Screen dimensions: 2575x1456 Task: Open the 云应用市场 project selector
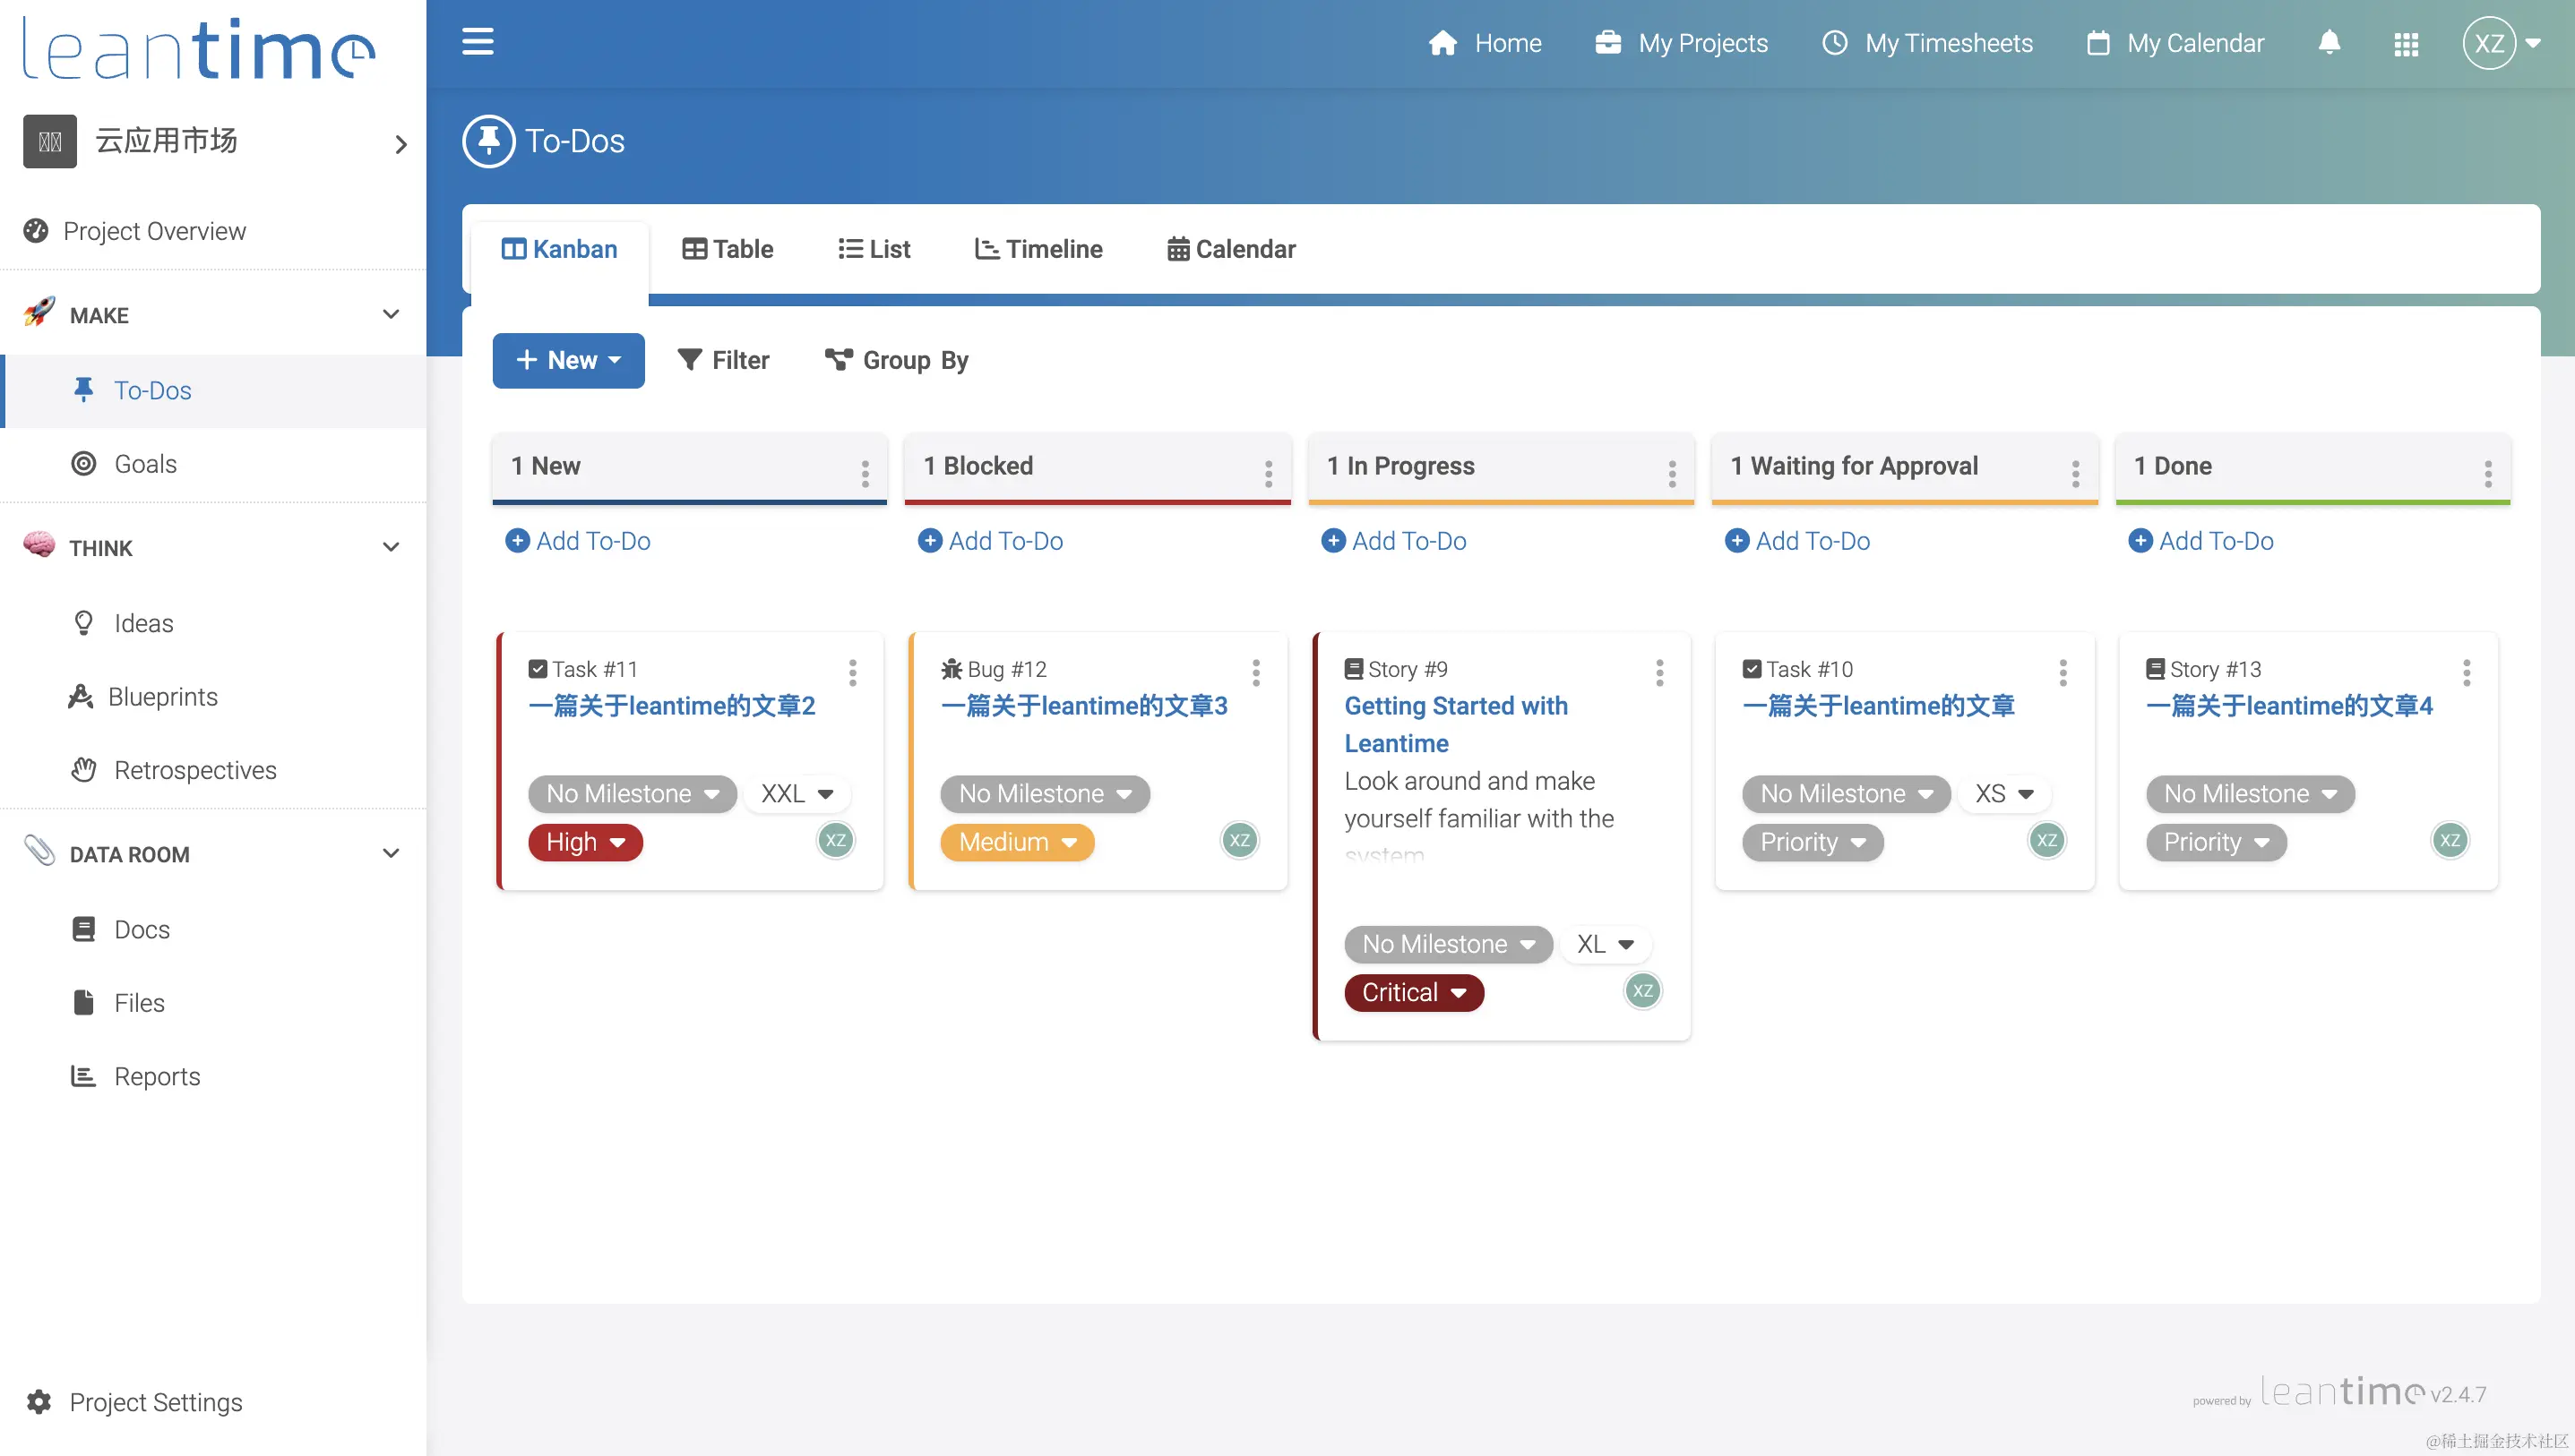tap(213, 141)
